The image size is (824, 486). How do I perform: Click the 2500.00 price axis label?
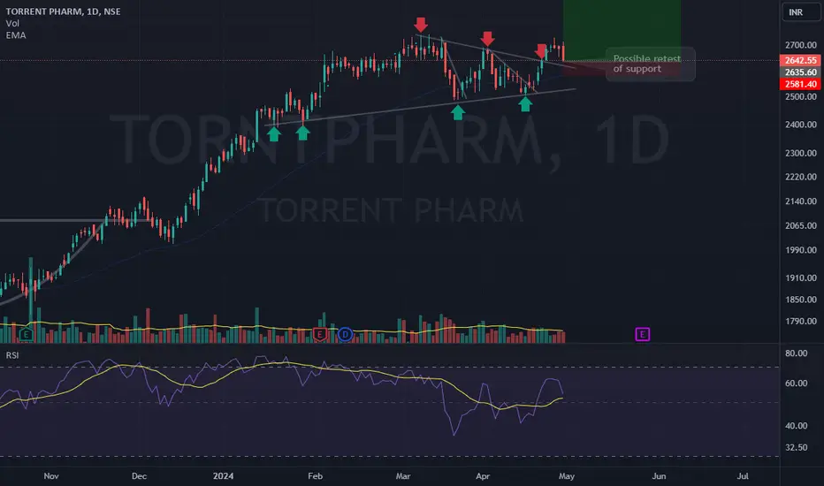click(800, 96)
